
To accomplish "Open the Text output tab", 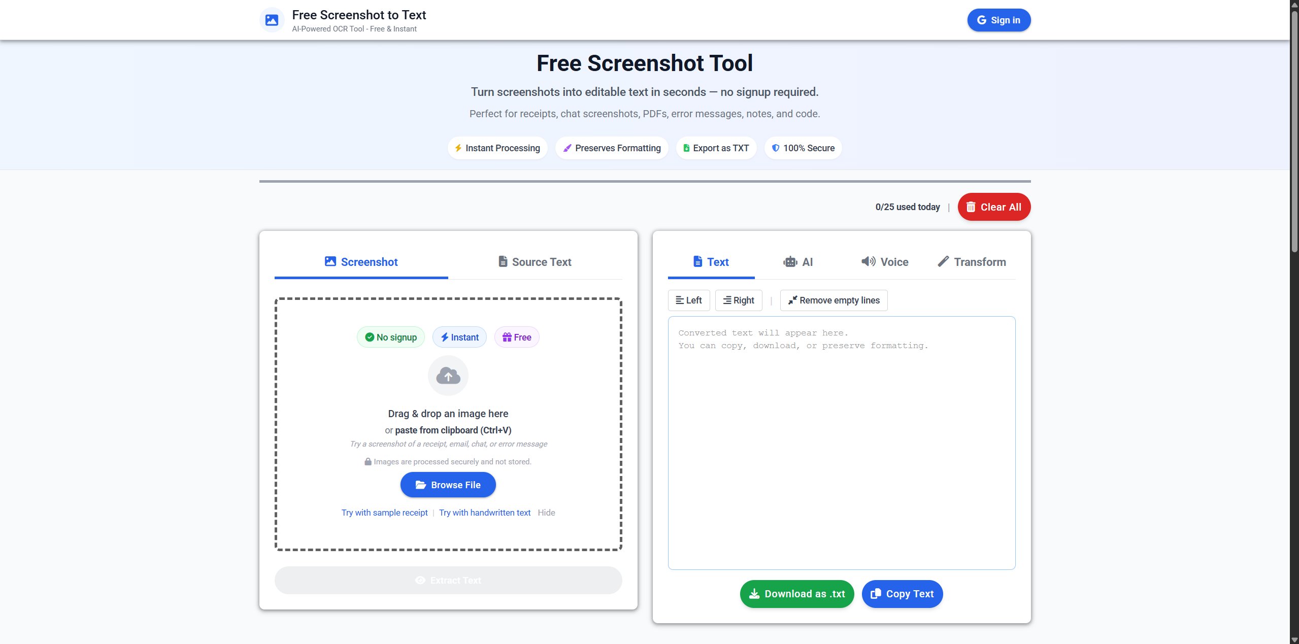I will pos(710,262).
